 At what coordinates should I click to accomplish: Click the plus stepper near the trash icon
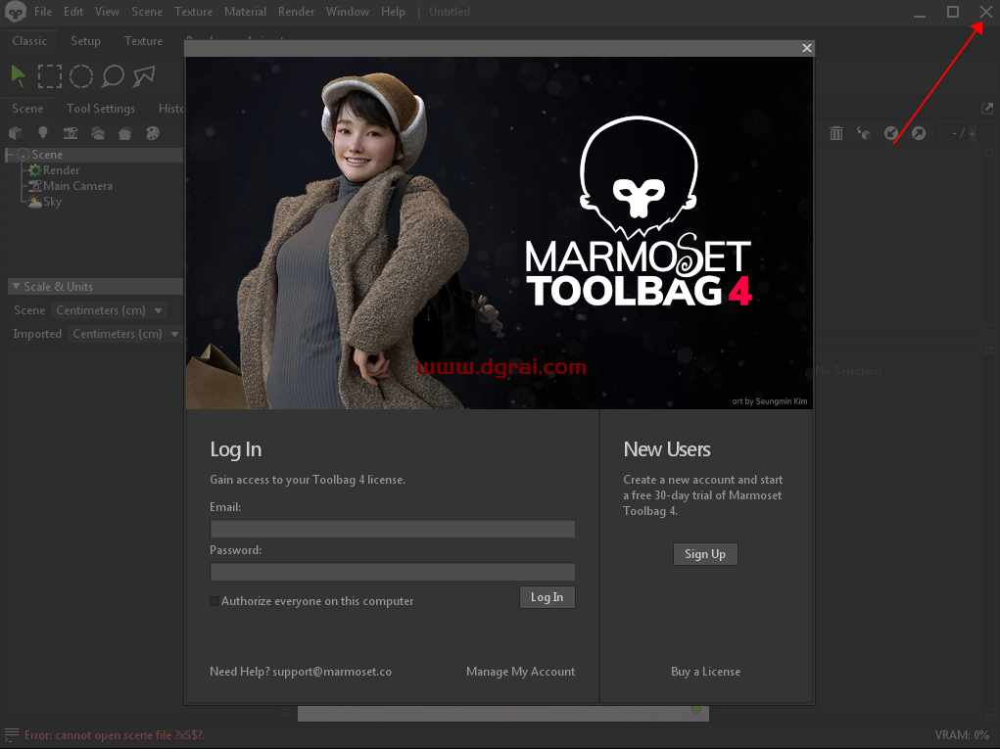(972, 133)
